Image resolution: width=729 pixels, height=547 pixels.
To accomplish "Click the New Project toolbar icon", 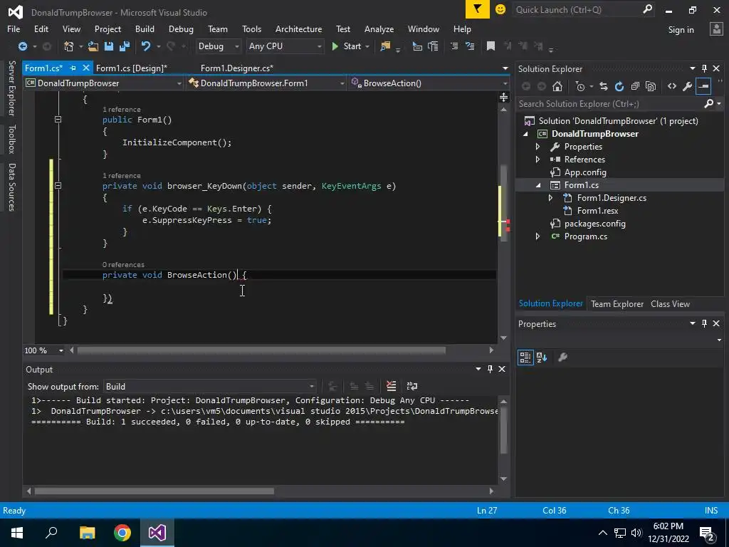I will (x=69, y=46).
